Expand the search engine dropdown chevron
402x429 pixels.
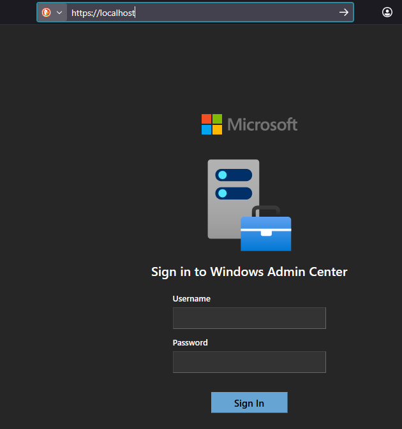coord(59,12)
